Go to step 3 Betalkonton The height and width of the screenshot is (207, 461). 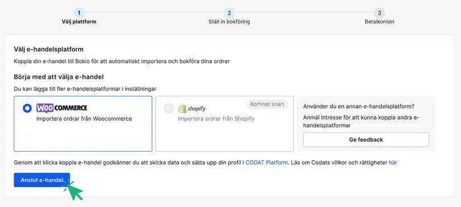click(x=380, y=13)
